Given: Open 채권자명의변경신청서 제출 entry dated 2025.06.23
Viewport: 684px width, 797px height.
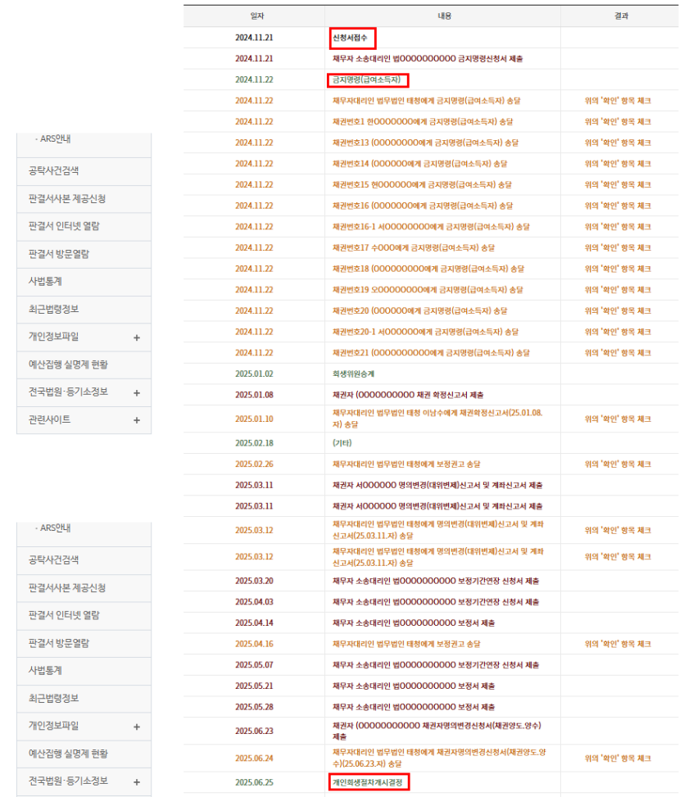Looking at the screenshot, I should click(x=437, y=731).
